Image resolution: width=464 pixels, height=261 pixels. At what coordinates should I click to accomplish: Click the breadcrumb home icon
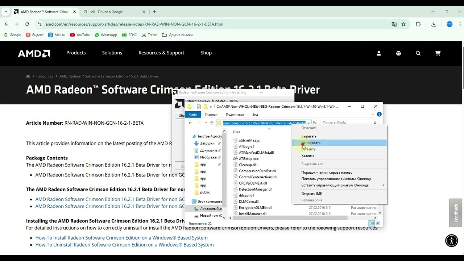pyautogui.click(x=28, y=76)
